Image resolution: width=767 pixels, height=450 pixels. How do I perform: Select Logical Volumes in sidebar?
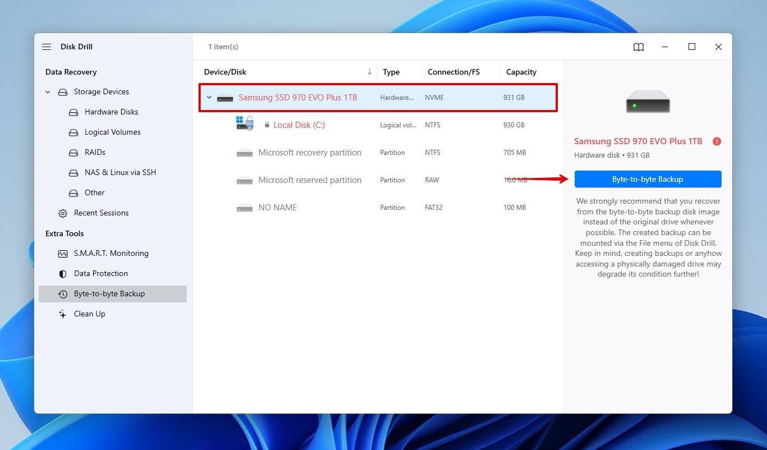tap(113, 132)
